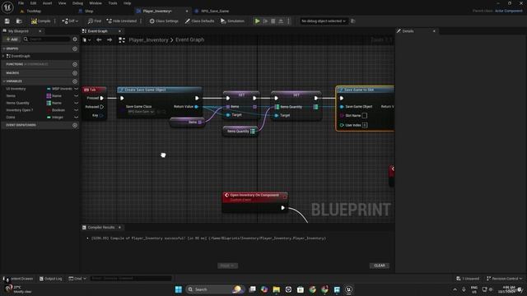Click the Player_Inventory breadcrumb
Image resolution: width=527 pixels, height=296 pixels.
[x=148, y=40]
